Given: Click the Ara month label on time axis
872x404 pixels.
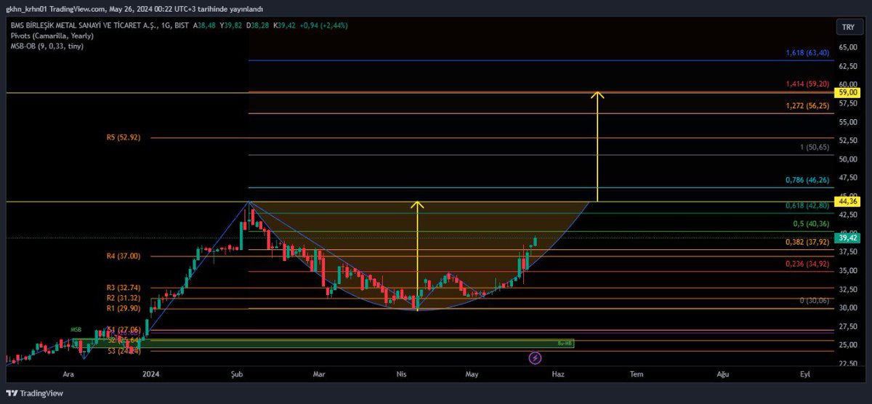Looking at the screenshot, I should [68, 373].
